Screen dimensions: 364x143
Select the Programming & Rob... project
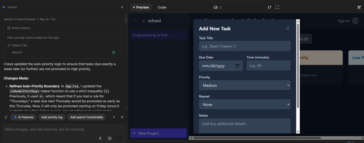158,35
